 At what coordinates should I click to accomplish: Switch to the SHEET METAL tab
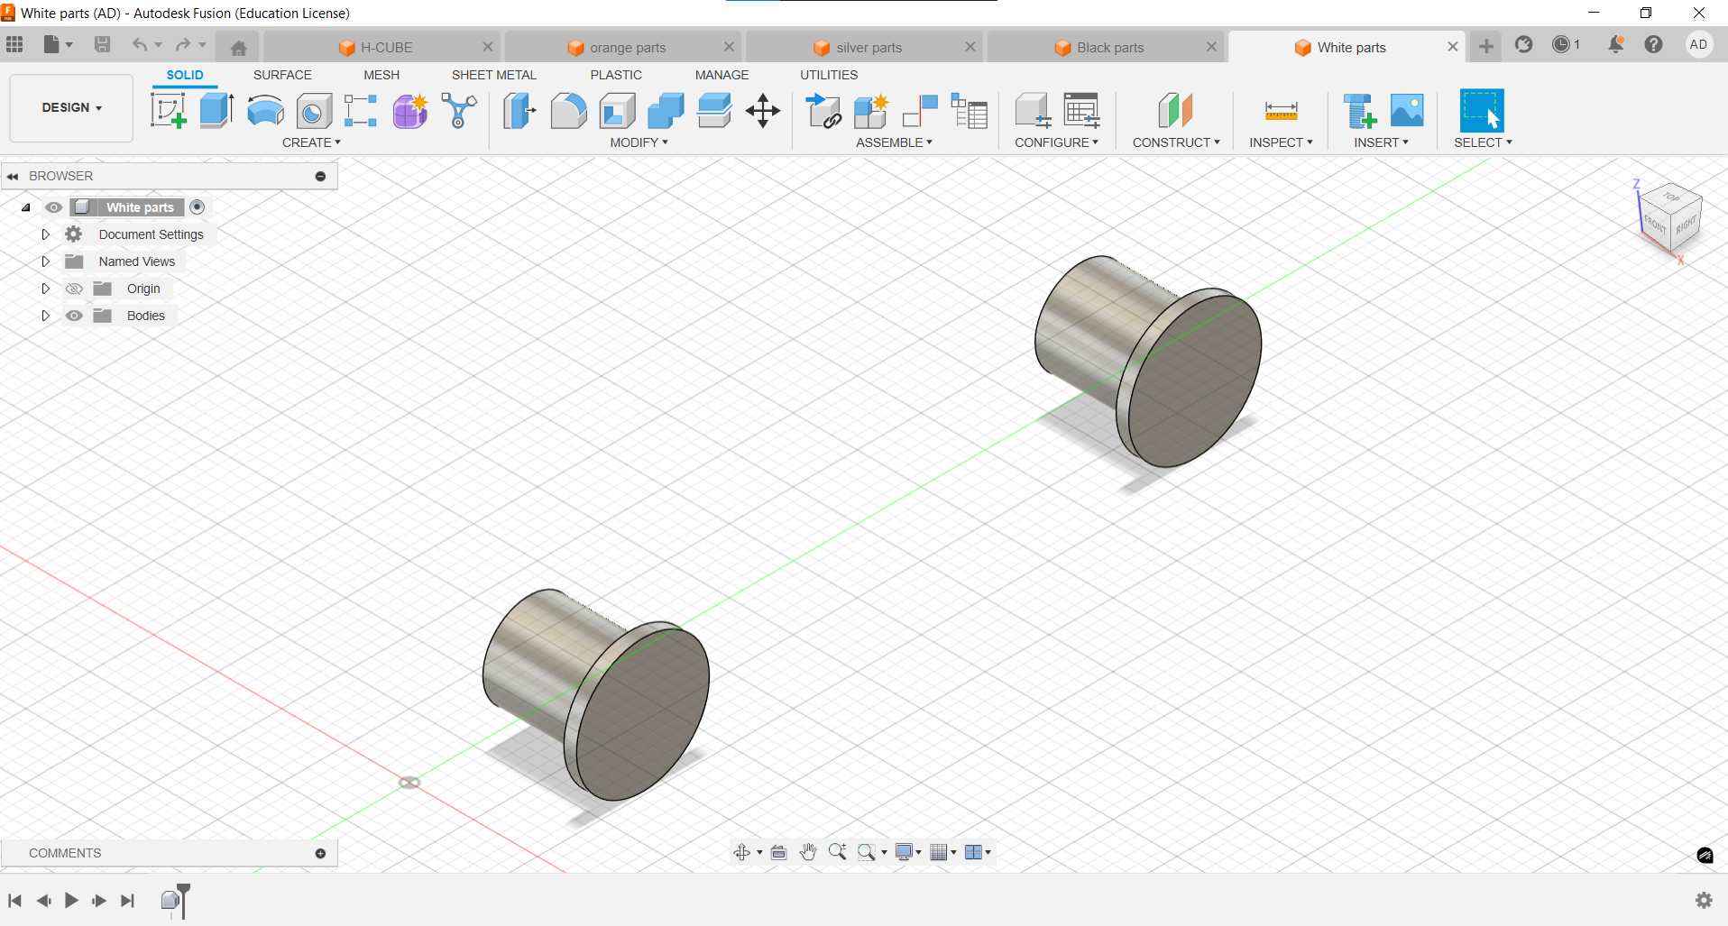tap(494, 75)
